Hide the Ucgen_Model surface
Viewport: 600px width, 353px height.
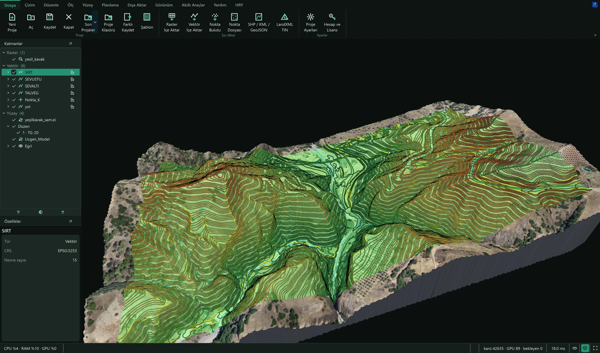click(x=14, y=139)
